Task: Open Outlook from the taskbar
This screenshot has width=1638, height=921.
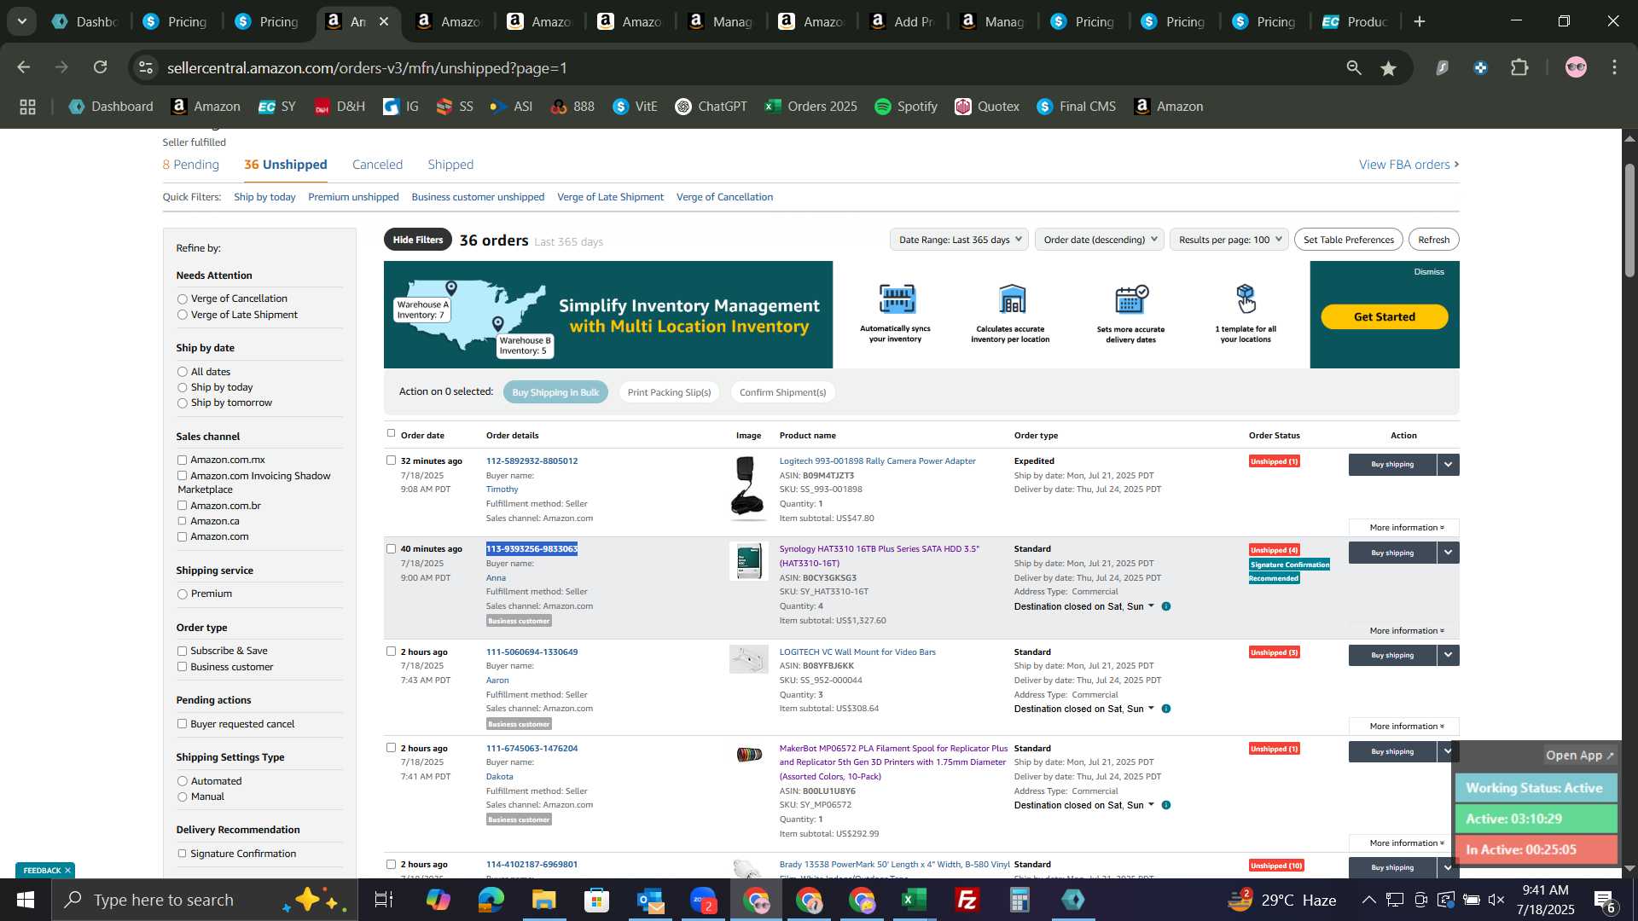Action: tap(649, 900)
